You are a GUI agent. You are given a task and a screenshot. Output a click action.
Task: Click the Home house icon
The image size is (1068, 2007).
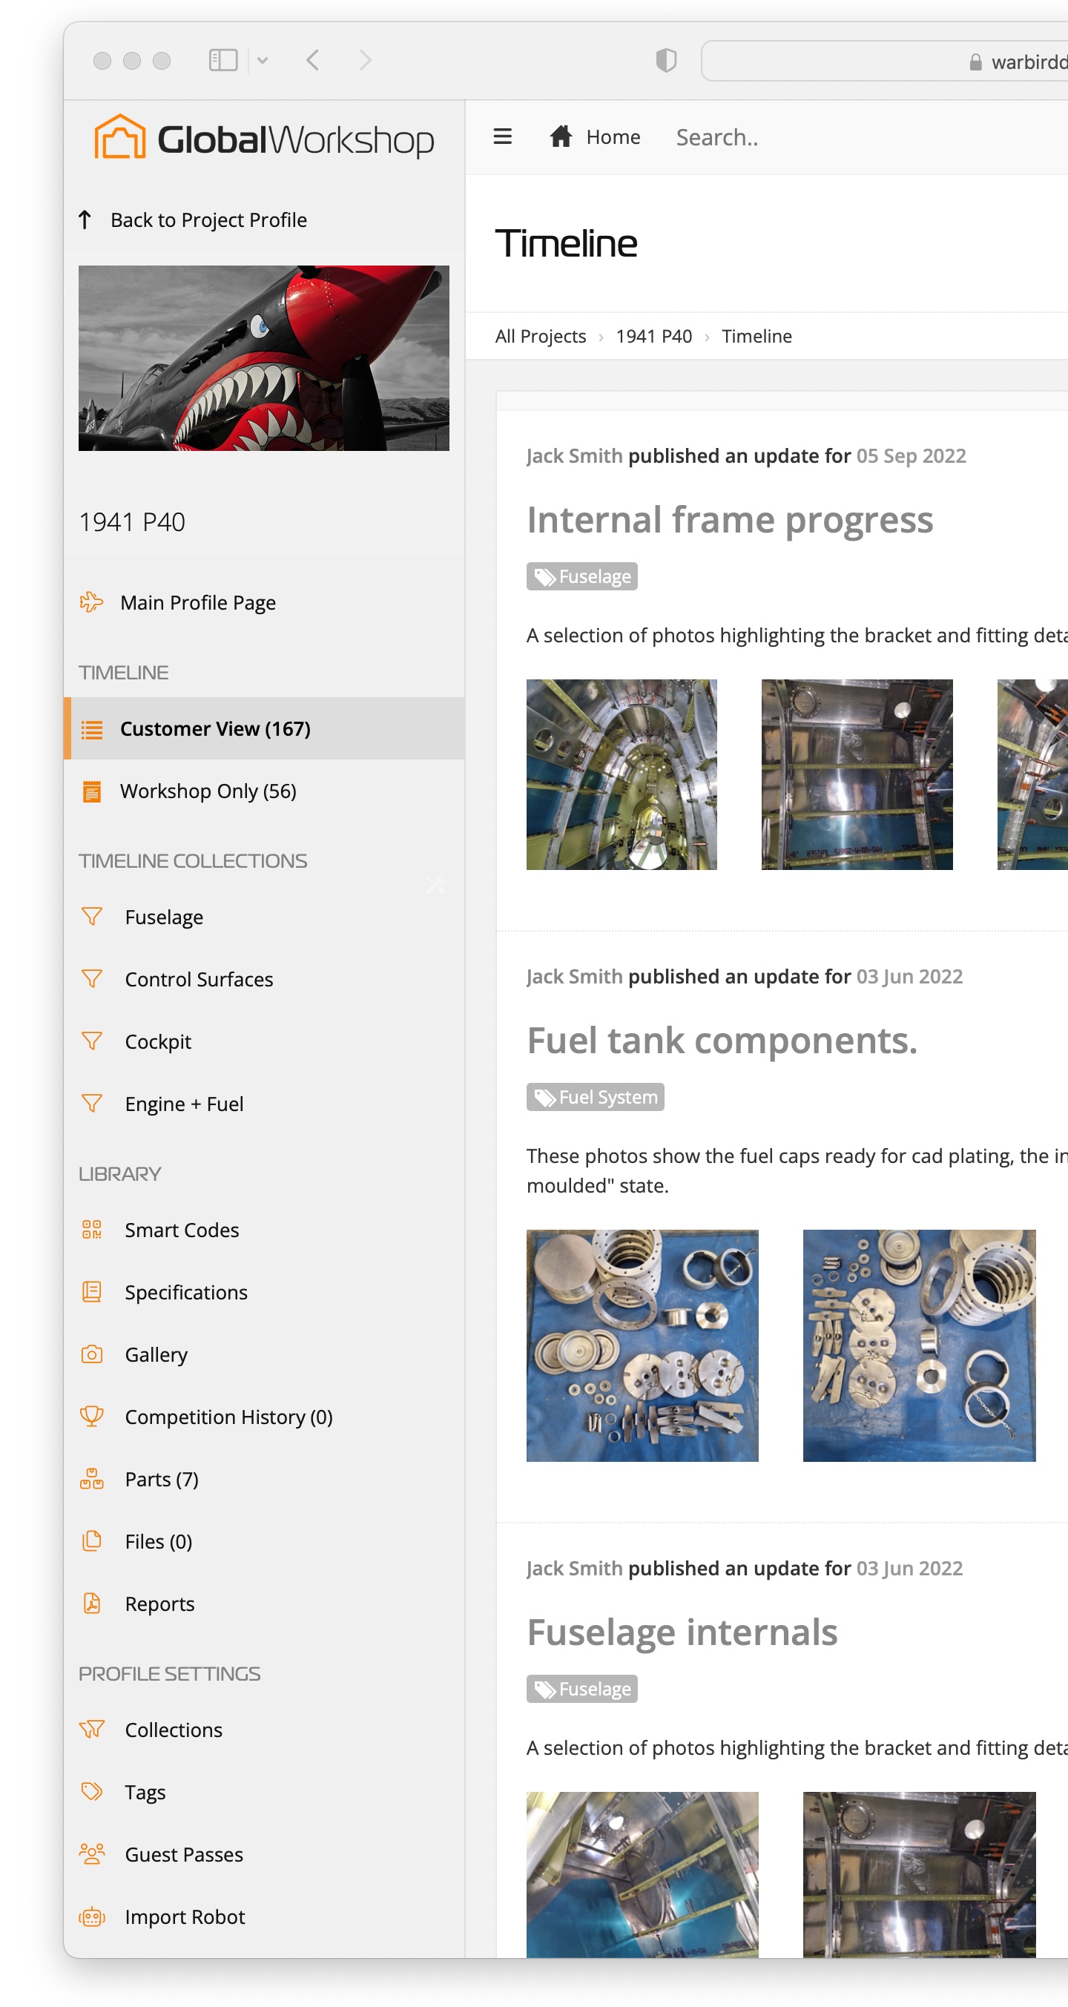(561, 136)
